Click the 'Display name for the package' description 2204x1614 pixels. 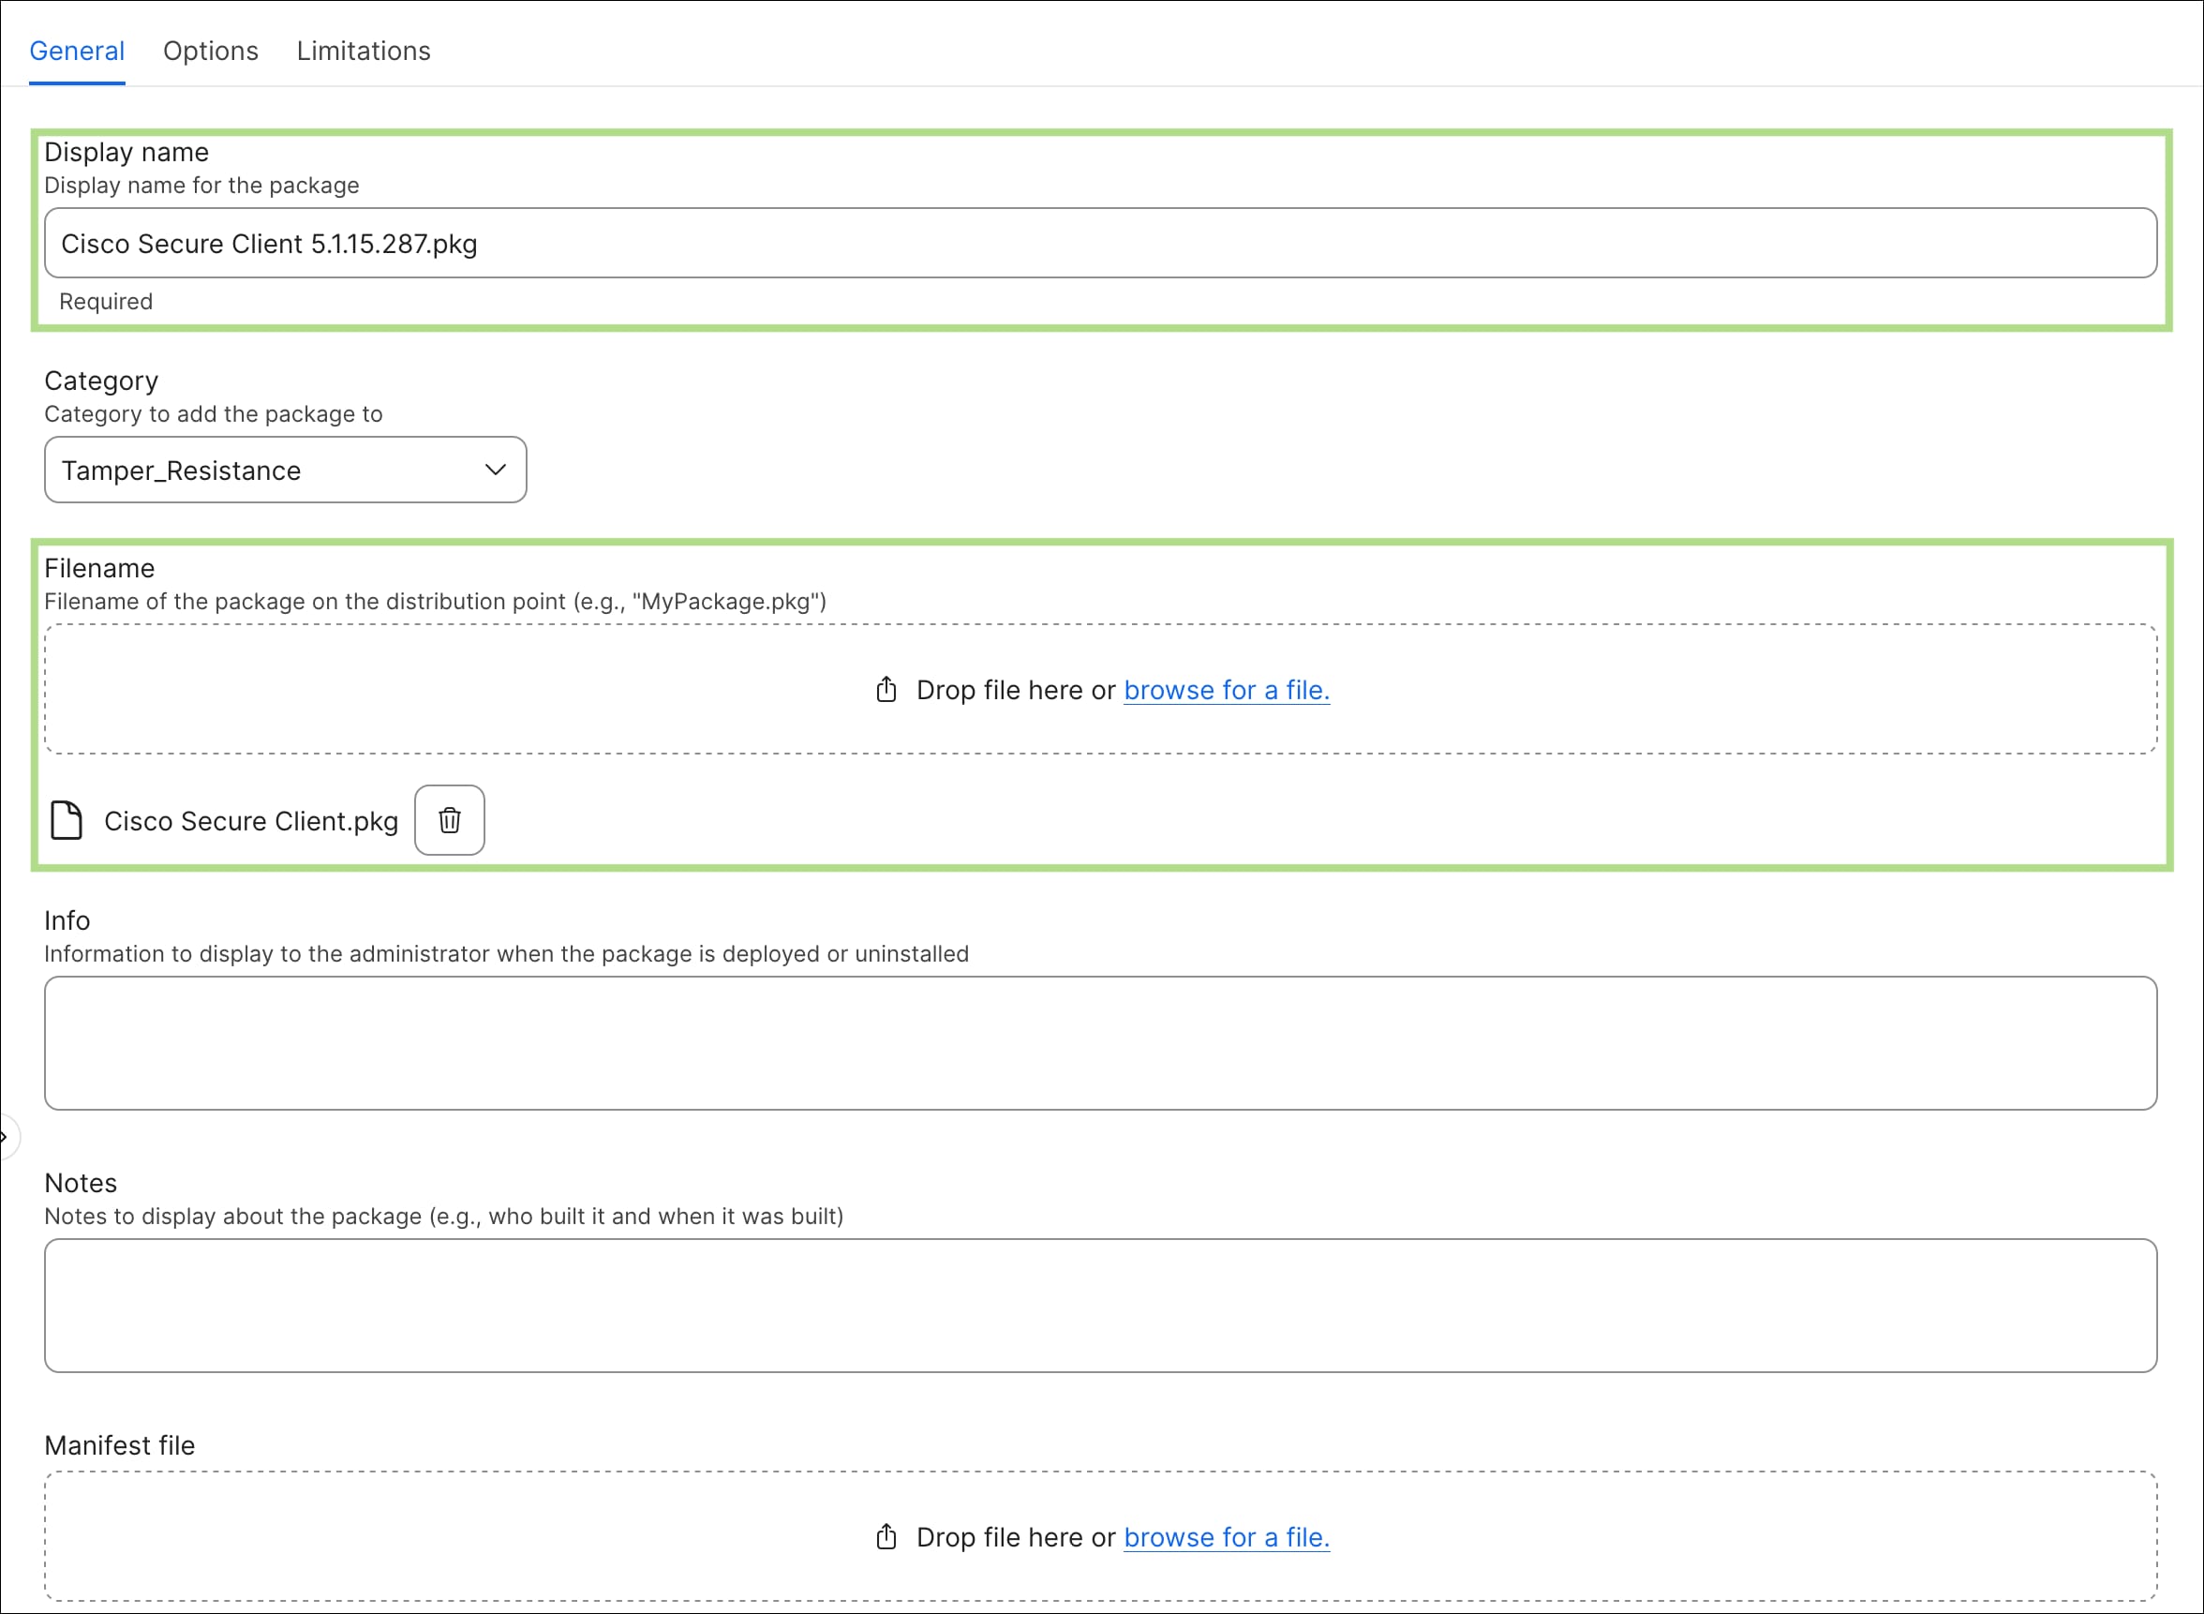point(201,186)
